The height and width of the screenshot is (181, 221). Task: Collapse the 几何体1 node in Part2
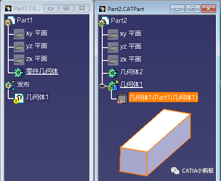[102, 86]
